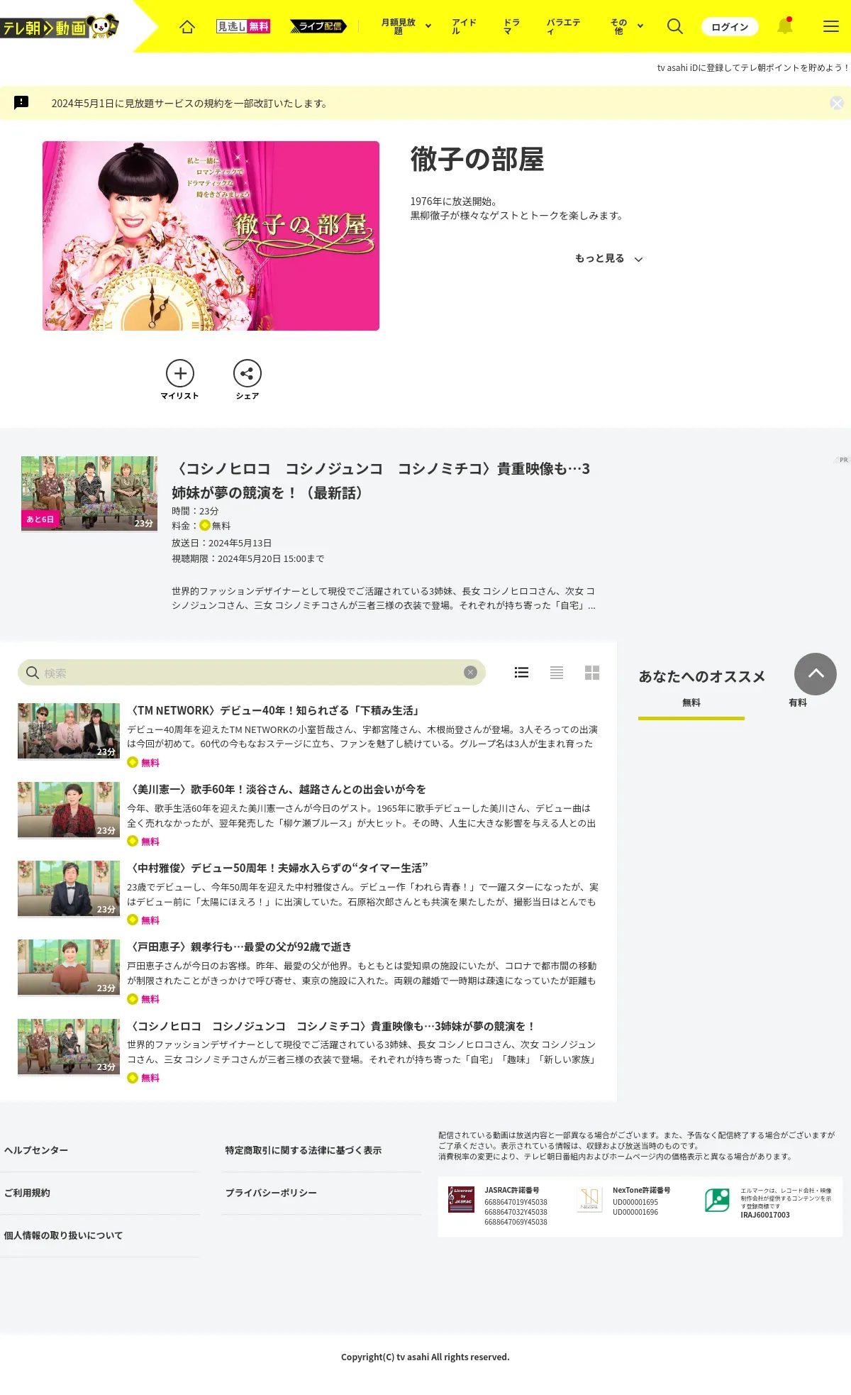Screen dimensions: 851x1395
Task: Open latest episode title（最新話）
Action: [x=381, y=480]
